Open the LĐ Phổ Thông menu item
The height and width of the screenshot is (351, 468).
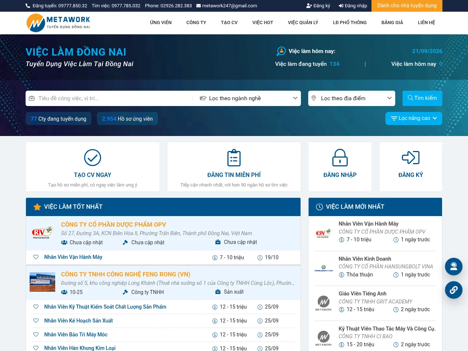[350, 23]
